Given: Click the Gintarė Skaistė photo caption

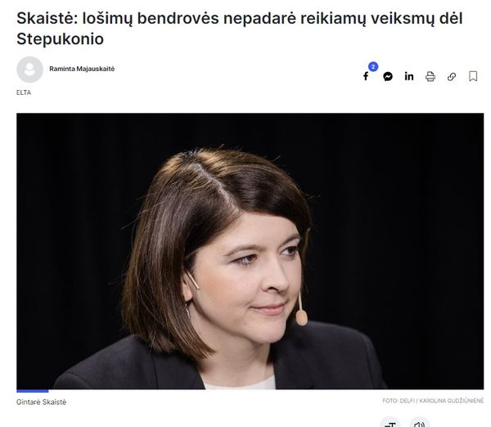Looking at the screenshot, I should click(42, 402).
